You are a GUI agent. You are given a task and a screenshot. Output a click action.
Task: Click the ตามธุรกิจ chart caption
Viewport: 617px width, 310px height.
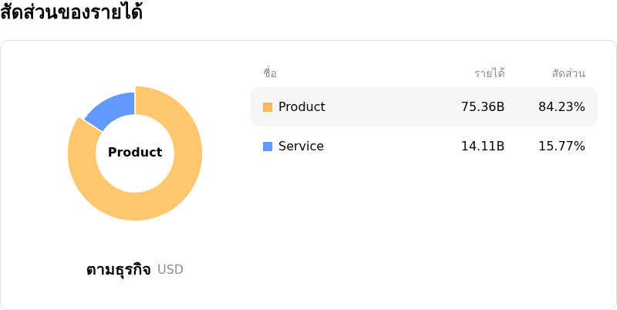point(118,270)
